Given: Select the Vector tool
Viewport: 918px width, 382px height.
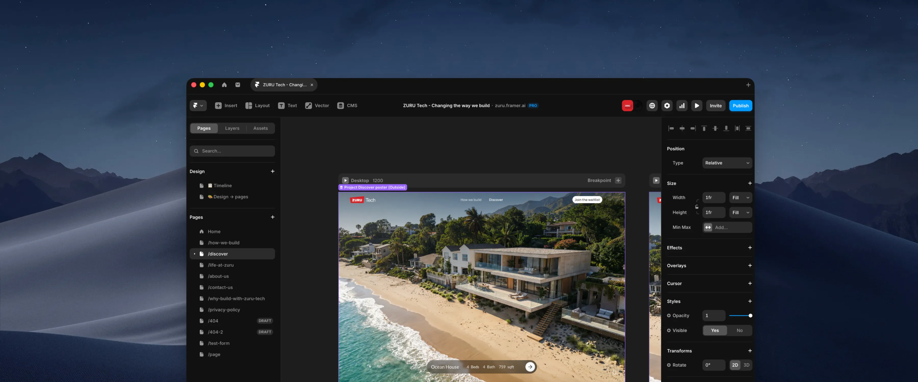Looking at the screenshot, I should point(317,106).
